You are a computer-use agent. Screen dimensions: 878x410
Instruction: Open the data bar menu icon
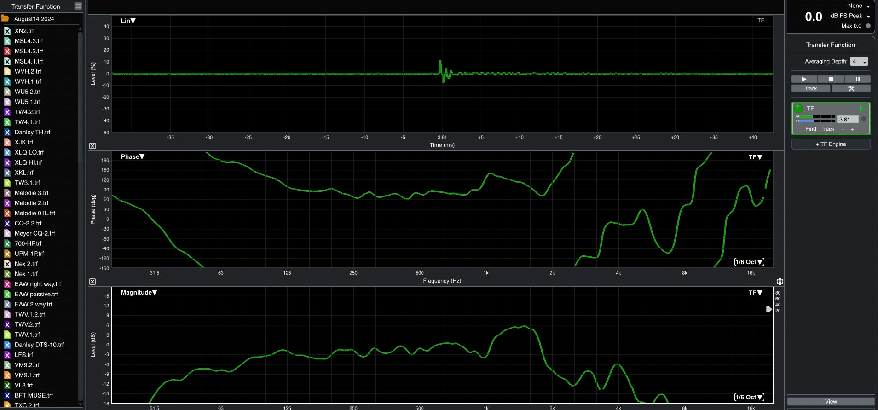[78, 6]
